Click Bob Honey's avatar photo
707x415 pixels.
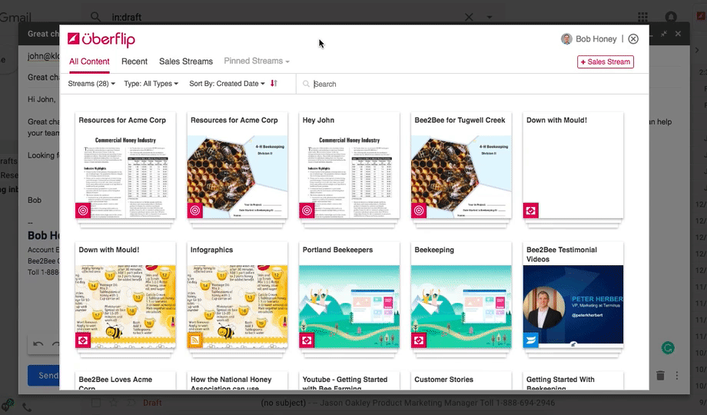pos(566,38)
